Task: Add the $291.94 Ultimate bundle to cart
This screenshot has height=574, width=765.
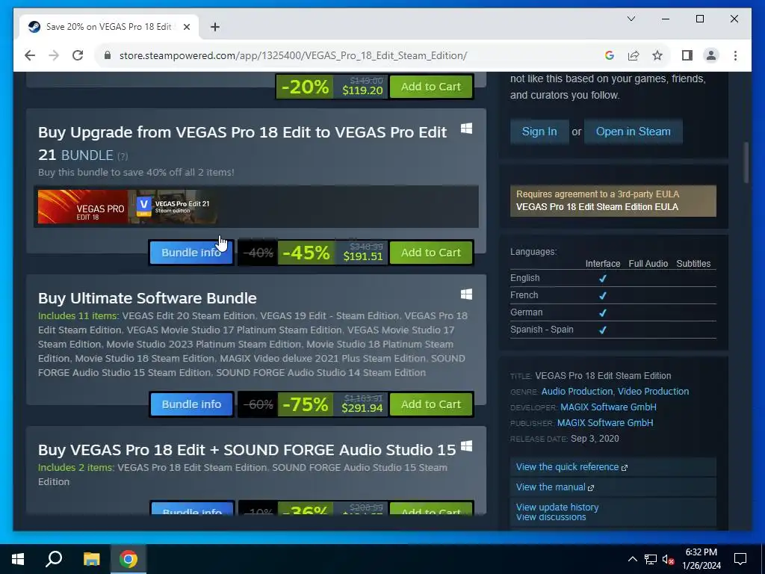Action: tap(431, 404)
